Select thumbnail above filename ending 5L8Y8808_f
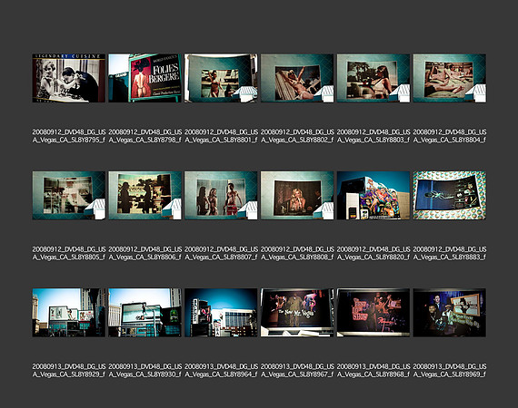The image size is (518, 408). coord(297,196)
